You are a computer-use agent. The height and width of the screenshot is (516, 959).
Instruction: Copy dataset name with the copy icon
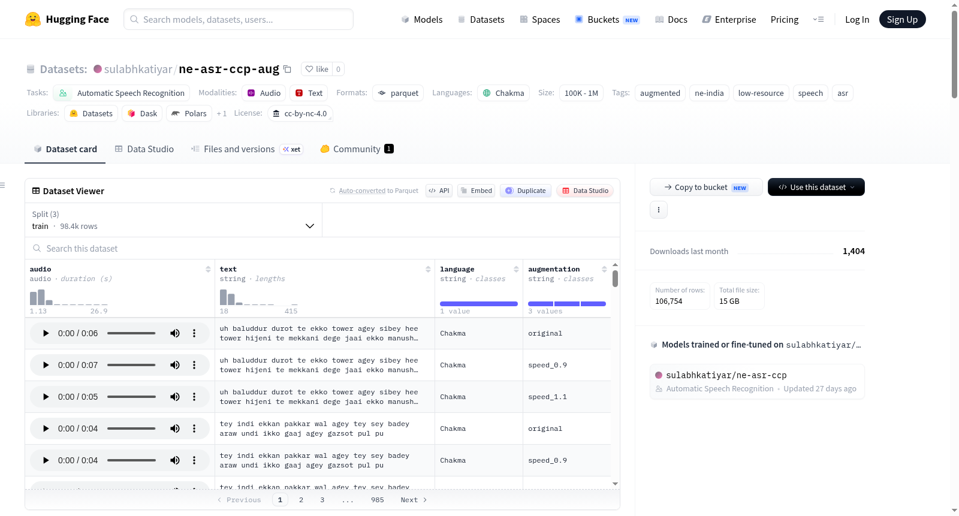pyautogui.click(x=288, y=69)
